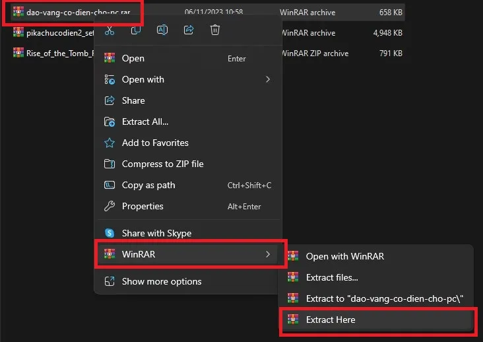Expand the WinRAR submenu arrow
The width and height of the screenshot is (483, 342).
[268, 254]
